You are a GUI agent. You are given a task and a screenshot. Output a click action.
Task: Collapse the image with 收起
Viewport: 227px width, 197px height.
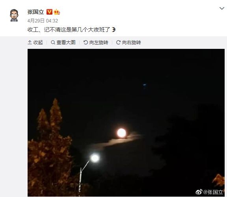[35, 43]
